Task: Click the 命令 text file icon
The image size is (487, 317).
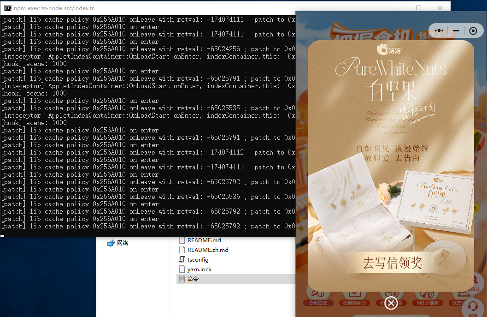Action: tap(182, 279)
